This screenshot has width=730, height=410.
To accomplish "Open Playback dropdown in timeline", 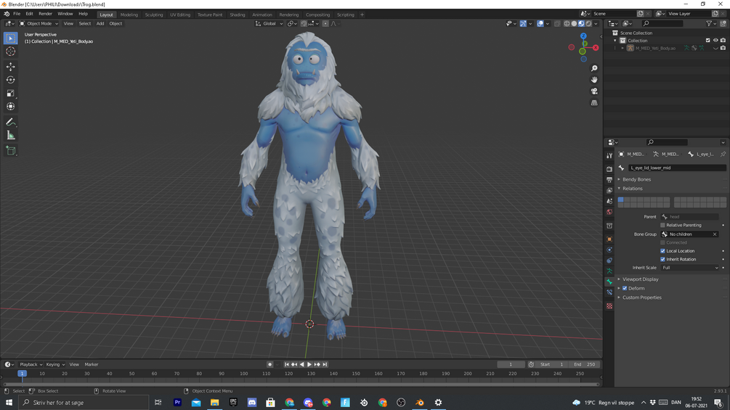I will [31, 364].
